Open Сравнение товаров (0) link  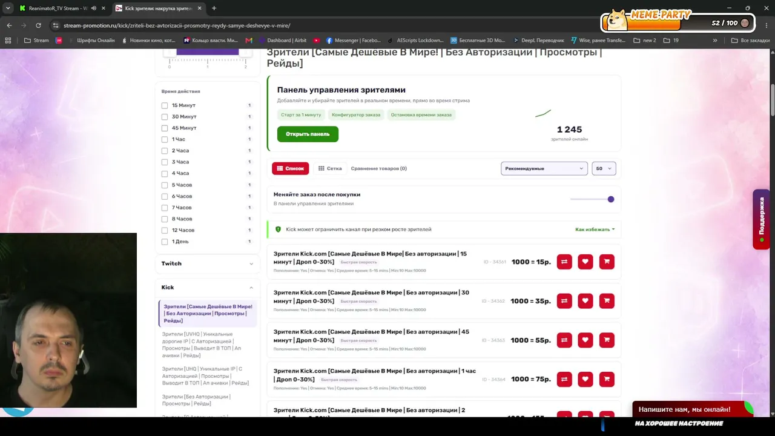coord(379,168)
